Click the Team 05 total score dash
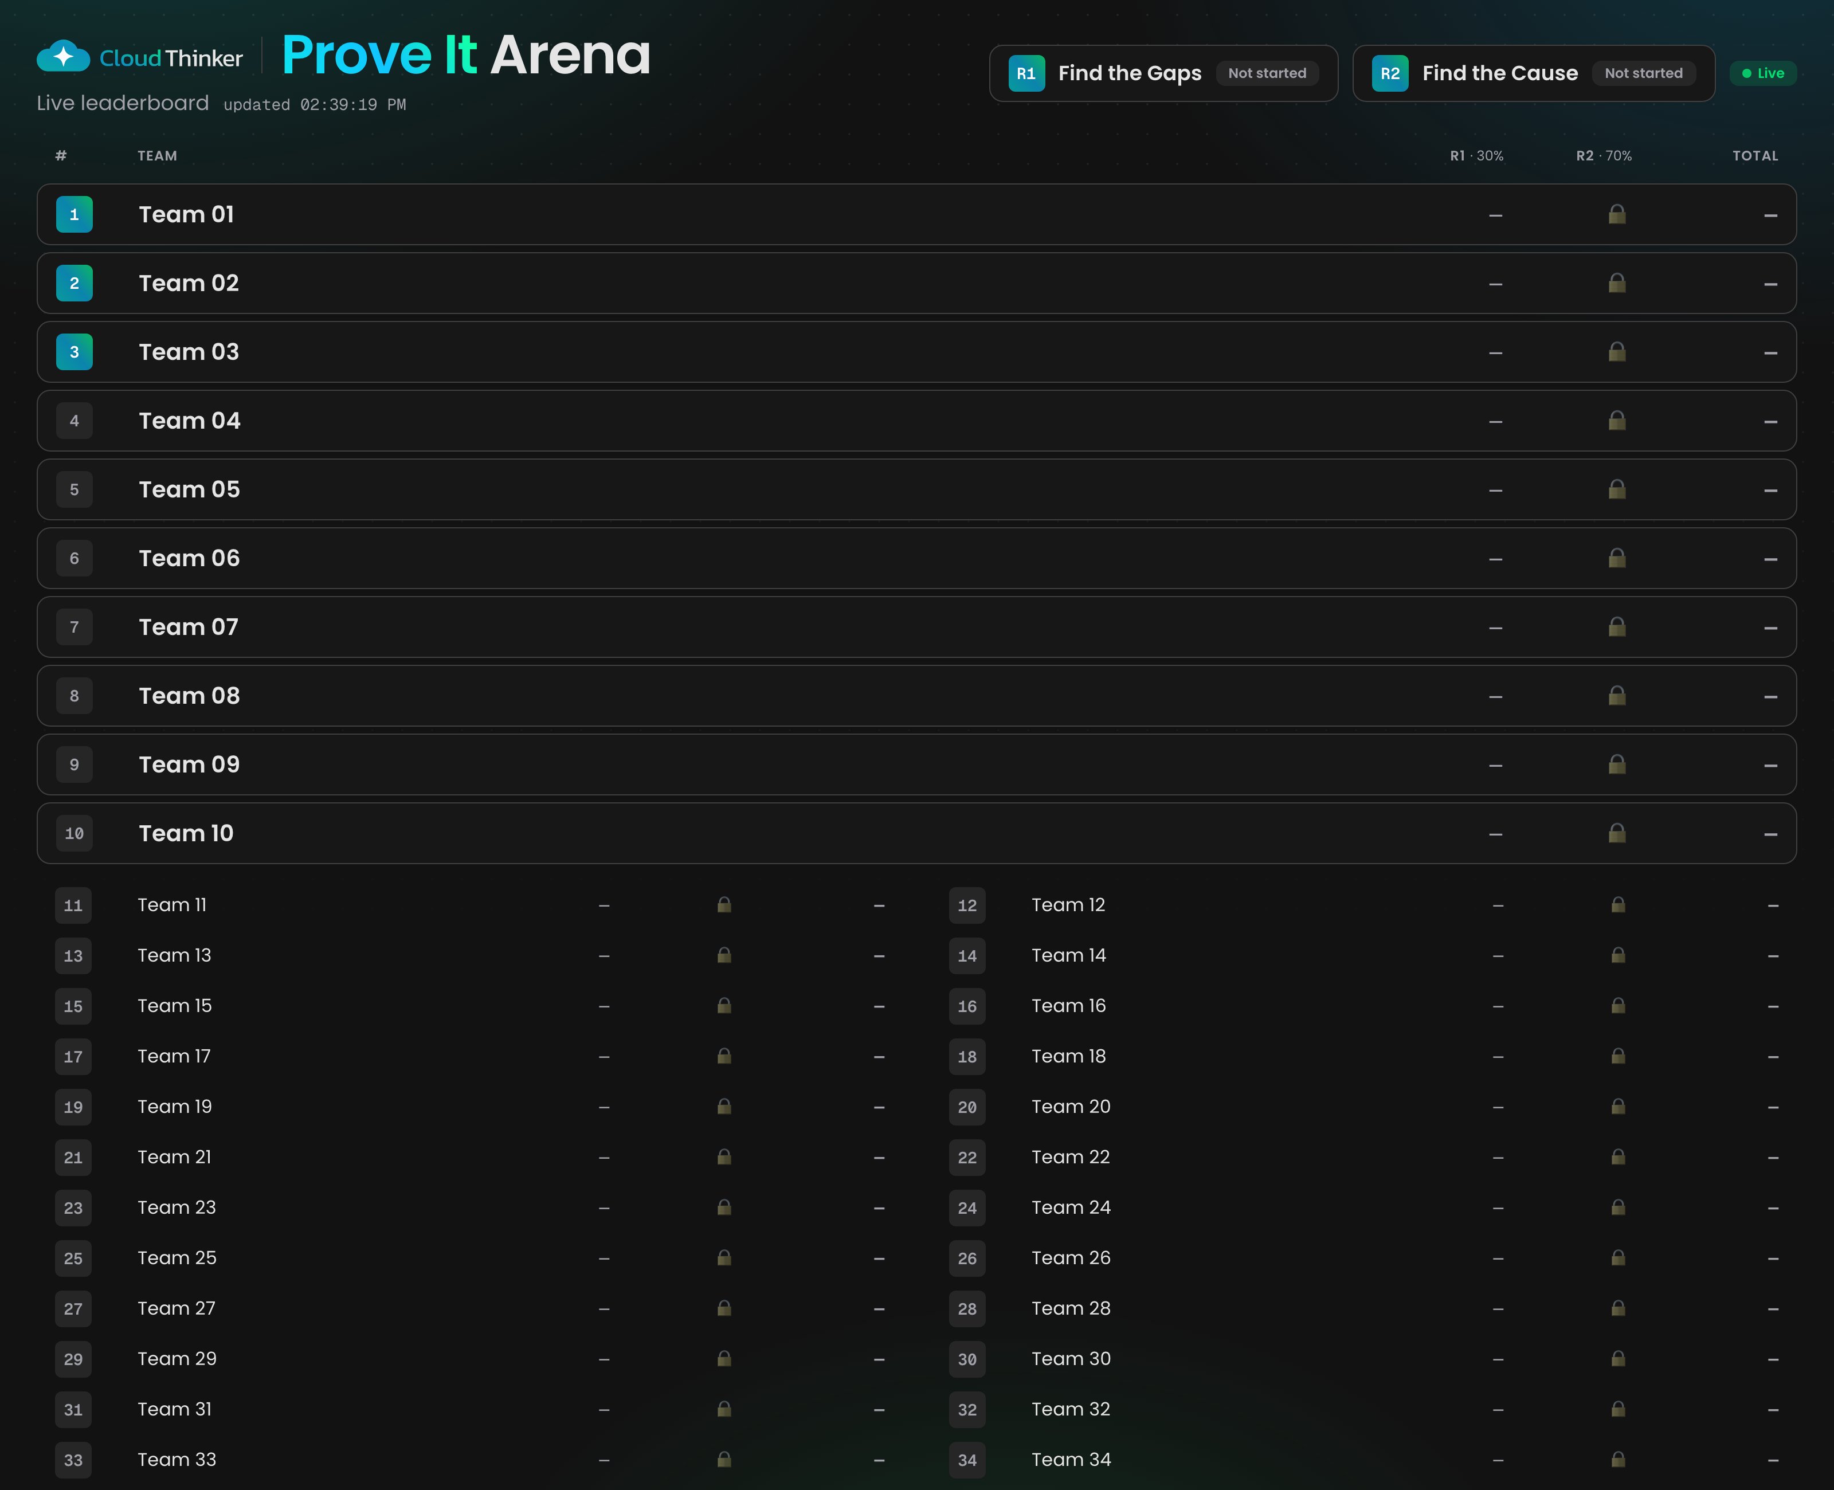 coord(1770,491)
